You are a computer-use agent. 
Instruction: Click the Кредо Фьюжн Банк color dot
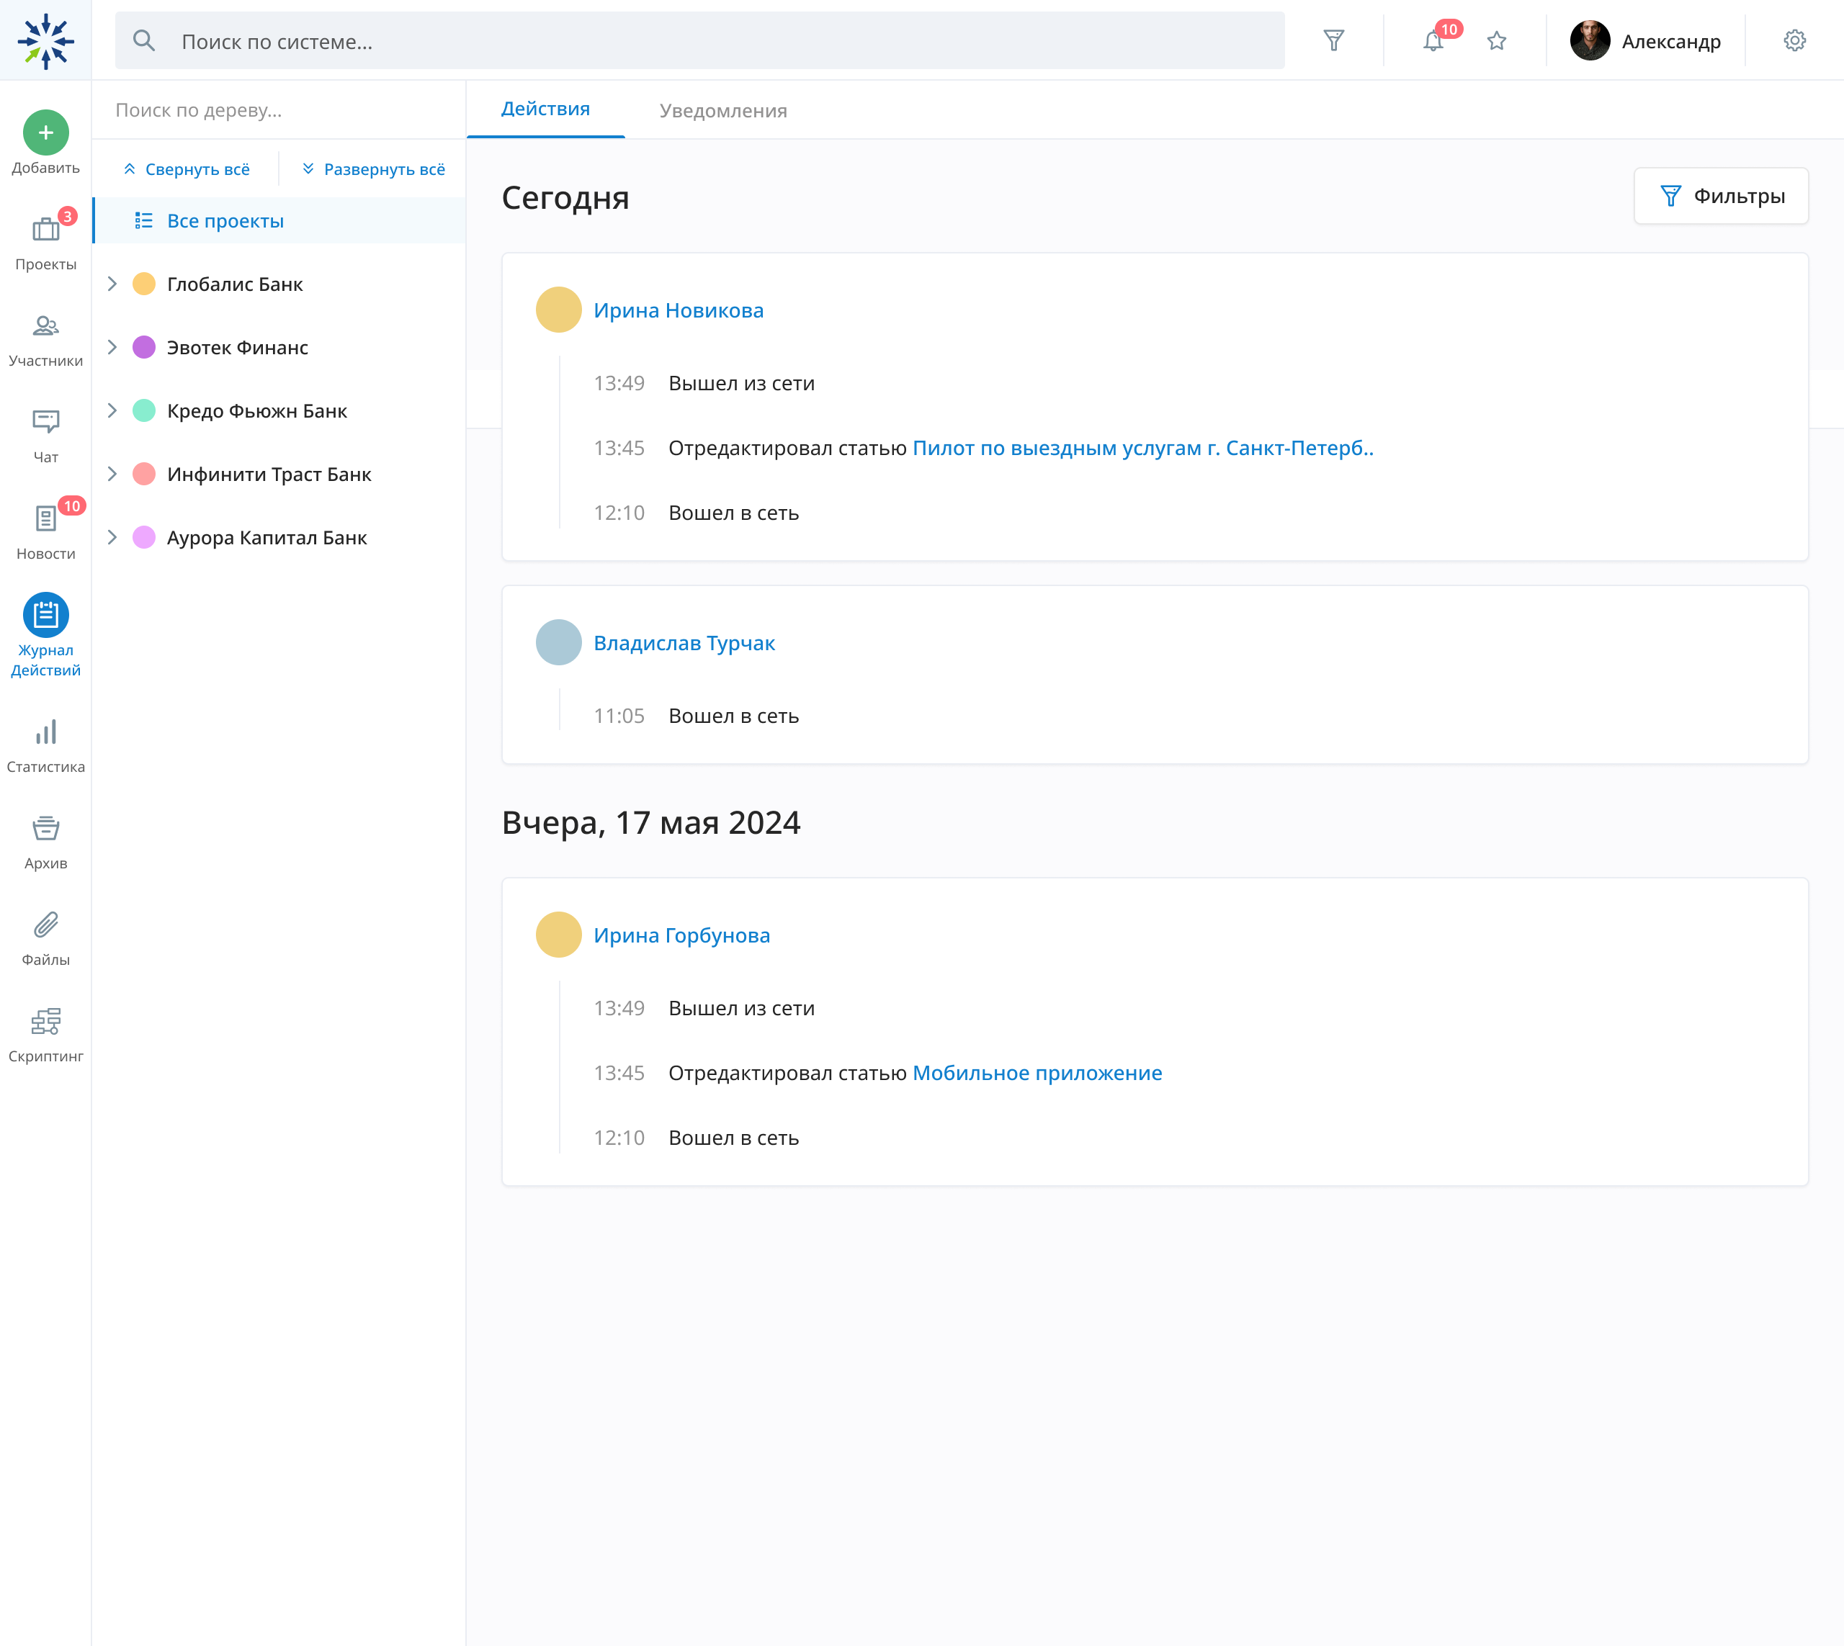click(x=144, y=410)
